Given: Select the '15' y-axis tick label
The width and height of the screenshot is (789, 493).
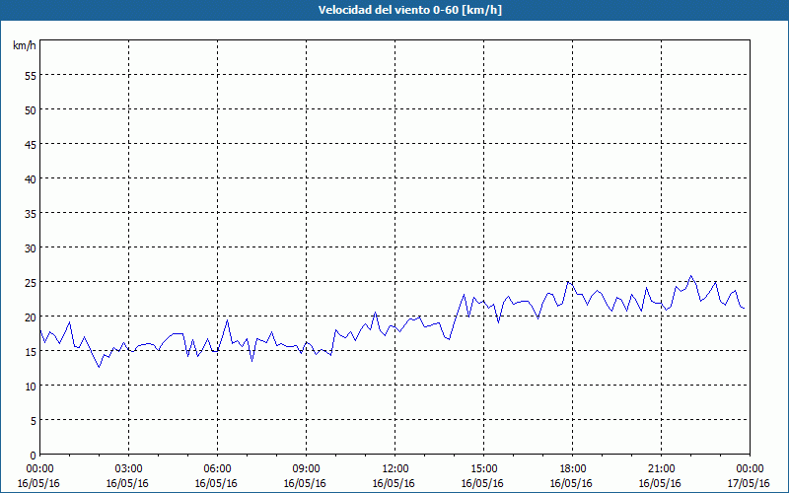Looking at the screenshot, I should [31, 352].
